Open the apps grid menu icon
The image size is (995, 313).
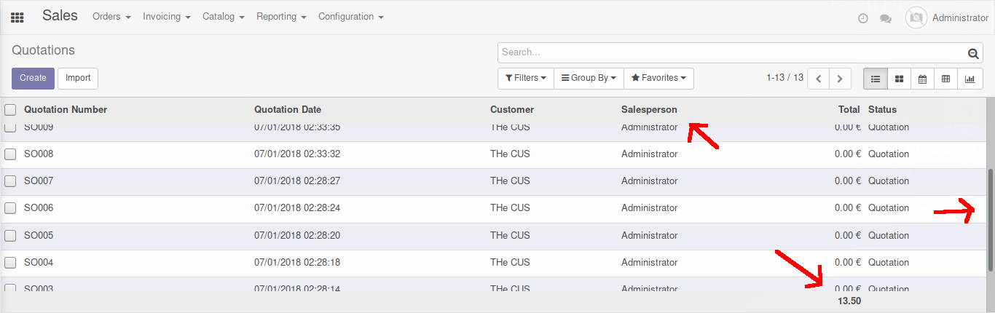coord(17,17)
